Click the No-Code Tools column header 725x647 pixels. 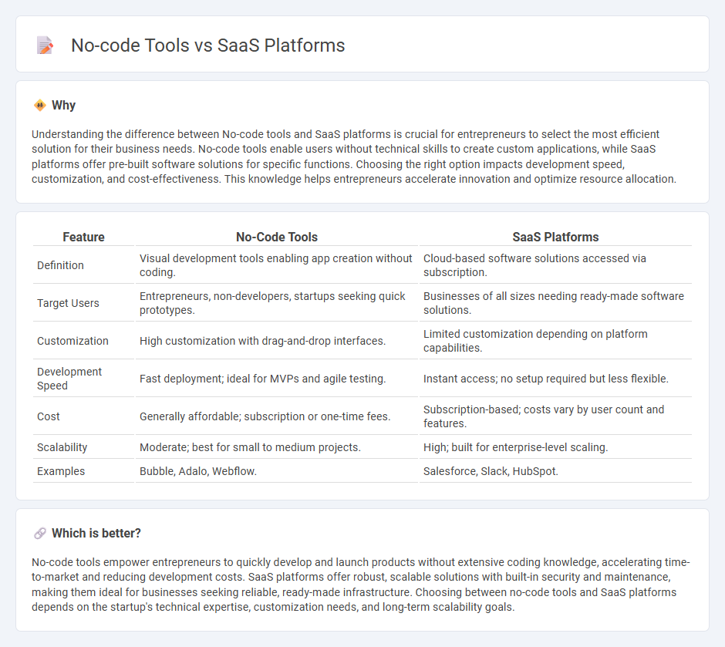[276, 237]
